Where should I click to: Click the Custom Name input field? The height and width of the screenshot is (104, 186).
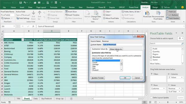[x=123, y=44]
